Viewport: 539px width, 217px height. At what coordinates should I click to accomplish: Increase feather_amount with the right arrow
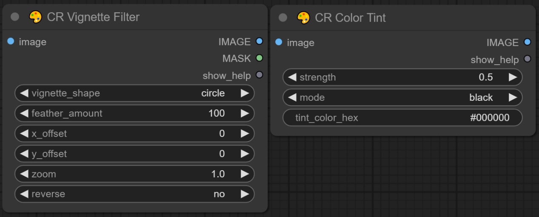[245, 114]
